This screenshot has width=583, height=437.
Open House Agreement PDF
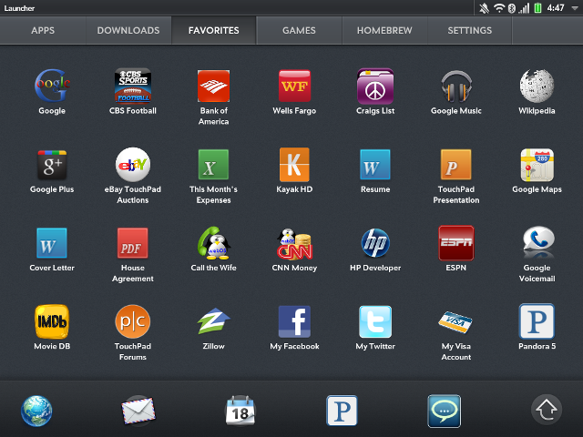133,243
